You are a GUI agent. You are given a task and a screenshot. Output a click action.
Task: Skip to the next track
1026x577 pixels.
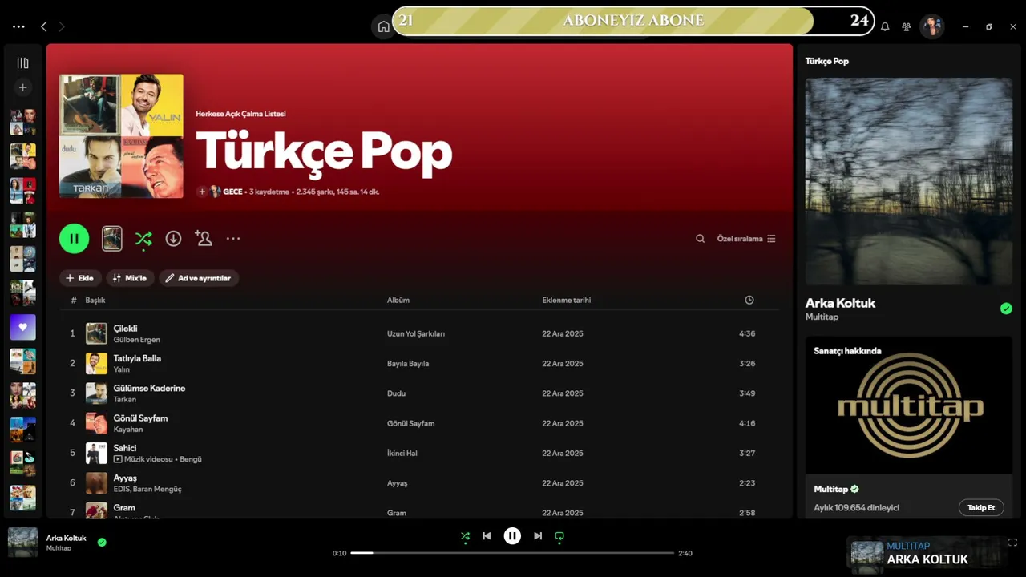pyautogui.click(x=538, y=536)
